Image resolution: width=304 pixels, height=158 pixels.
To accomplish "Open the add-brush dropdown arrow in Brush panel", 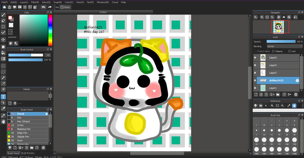I will click(23, 148).
